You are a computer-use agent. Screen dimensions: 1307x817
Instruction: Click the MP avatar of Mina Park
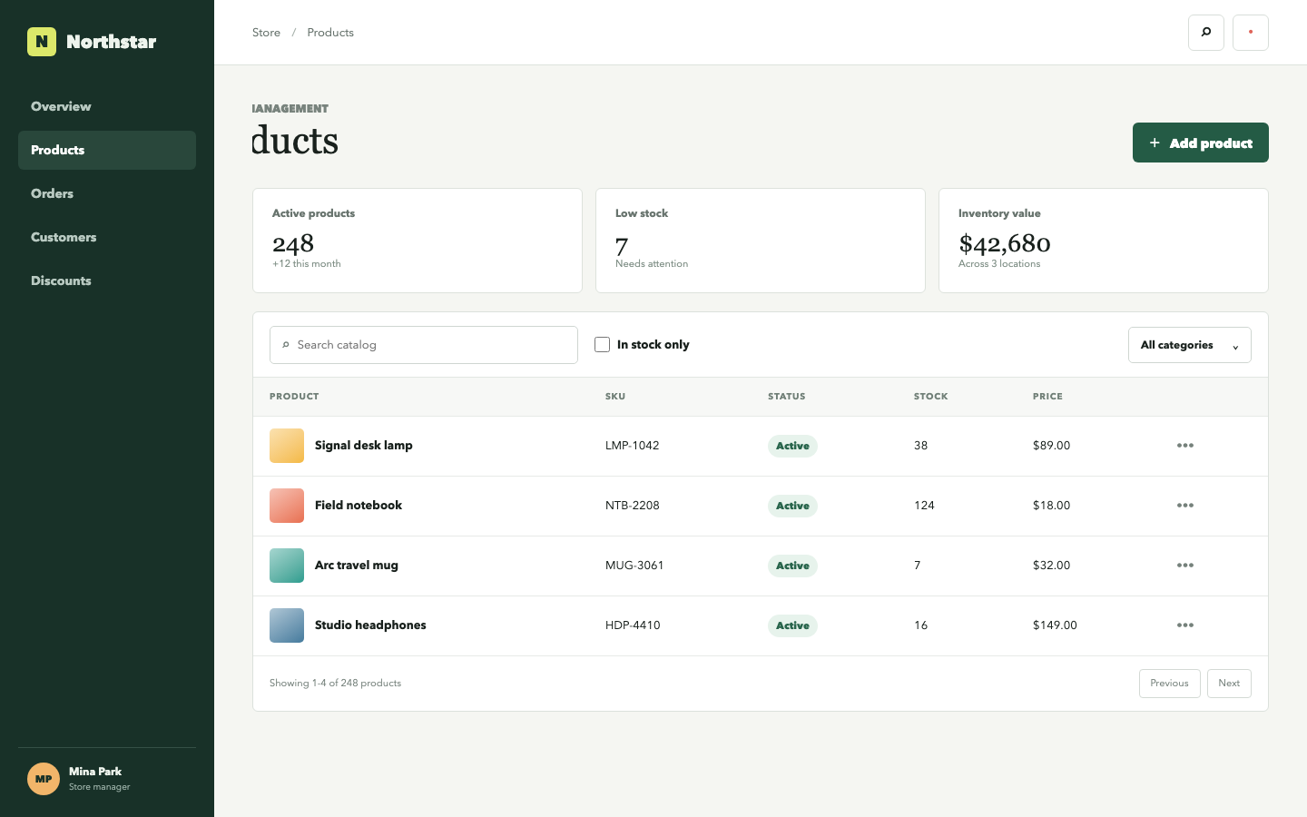pos(44,779)
